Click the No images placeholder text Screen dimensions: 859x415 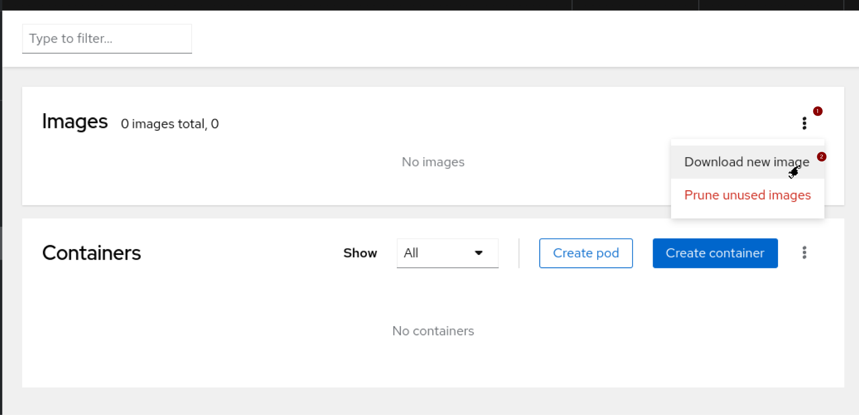(x=433, y=162)
